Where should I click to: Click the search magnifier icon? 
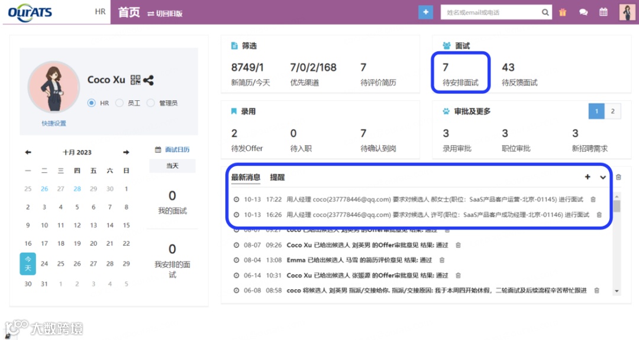(x=545, y=12)
